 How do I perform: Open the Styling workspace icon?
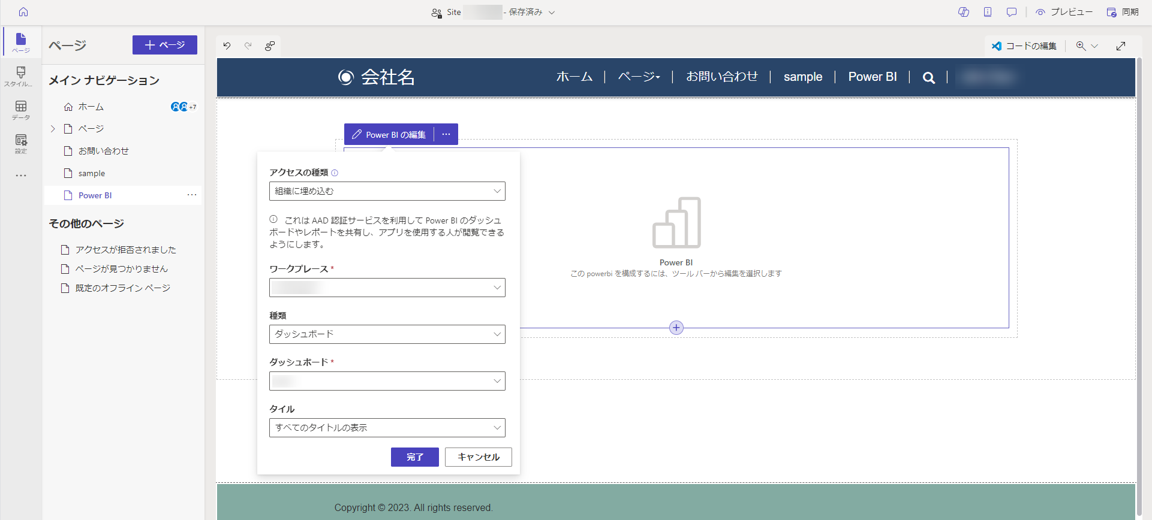(21, 76)
